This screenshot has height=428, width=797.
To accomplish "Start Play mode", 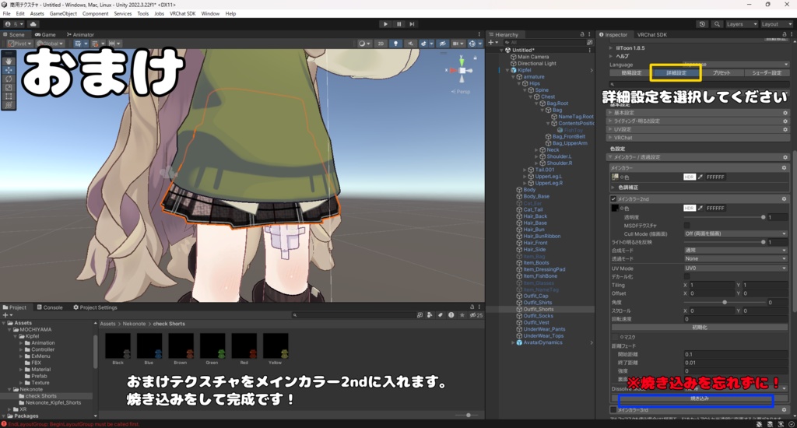I will (x=385, y=24).
